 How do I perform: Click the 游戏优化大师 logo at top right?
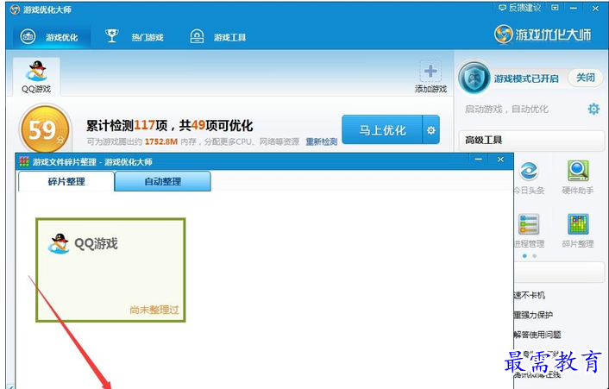[x=543, y=35]
